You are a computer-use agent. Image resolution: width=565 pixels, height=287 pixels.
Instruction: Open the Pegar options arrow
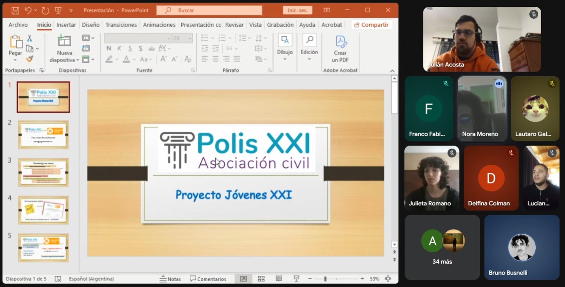tap(15, 60)
